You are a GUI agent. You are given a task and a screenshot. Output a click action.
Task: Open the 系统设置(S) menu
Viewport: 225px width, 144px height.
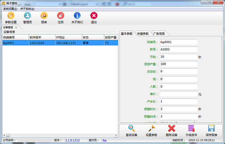click(x=11, y=9)
